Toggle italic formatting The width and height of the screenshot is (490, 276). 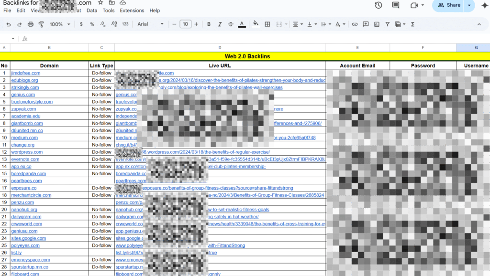click(x=220, y=24)
